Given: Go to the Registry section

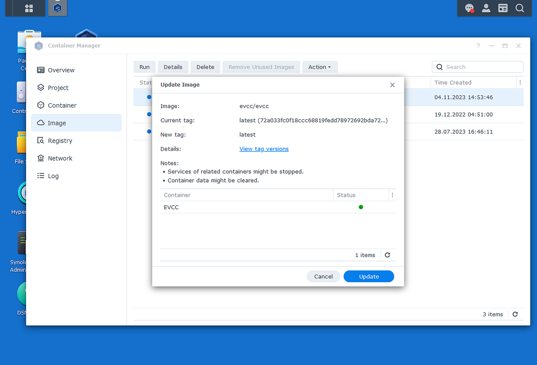Looking at the screenshot, I should [x=76, y=140].
